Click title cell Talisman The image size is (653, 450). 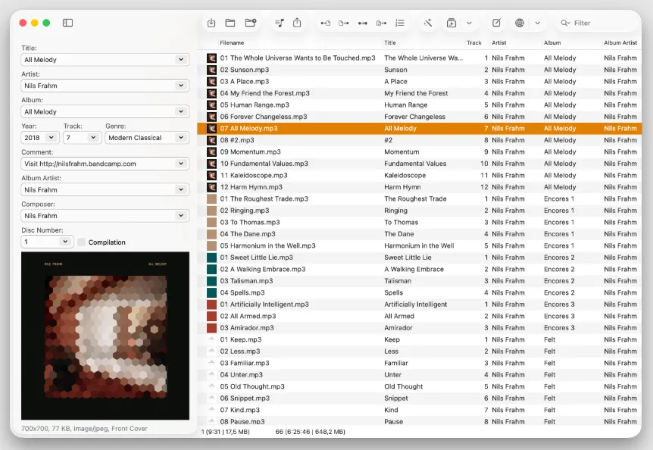click(x=398, y=281)
